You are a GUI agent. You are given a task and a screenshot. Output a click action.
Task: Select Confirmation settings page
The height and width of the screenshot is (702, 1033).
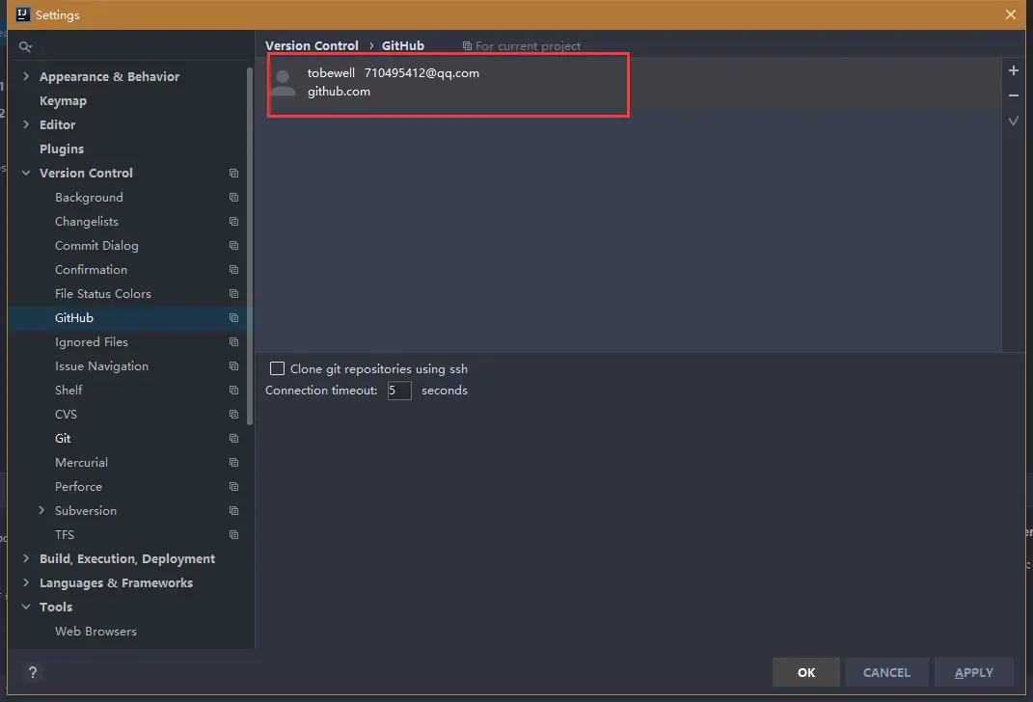(91, 269)
